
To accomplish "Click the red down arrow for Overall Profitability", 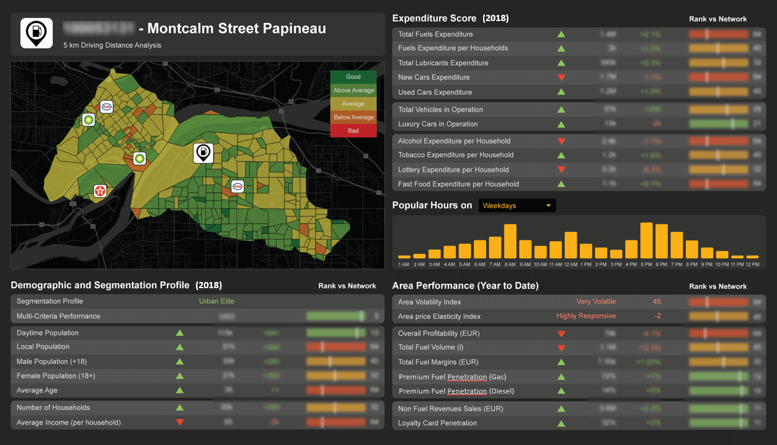I will pyautogui.click(x=561, y=333).
